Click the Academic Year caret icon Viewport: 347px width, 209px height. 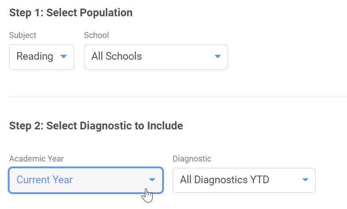pos(152,180)
